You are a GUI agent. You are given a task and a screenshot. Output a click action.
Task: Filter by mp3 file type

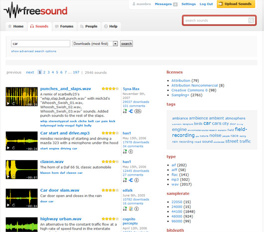point(175,180)
